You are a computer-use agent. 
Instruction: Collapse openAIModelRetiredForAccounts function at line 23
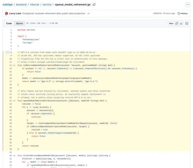click(x=14, y=101)
